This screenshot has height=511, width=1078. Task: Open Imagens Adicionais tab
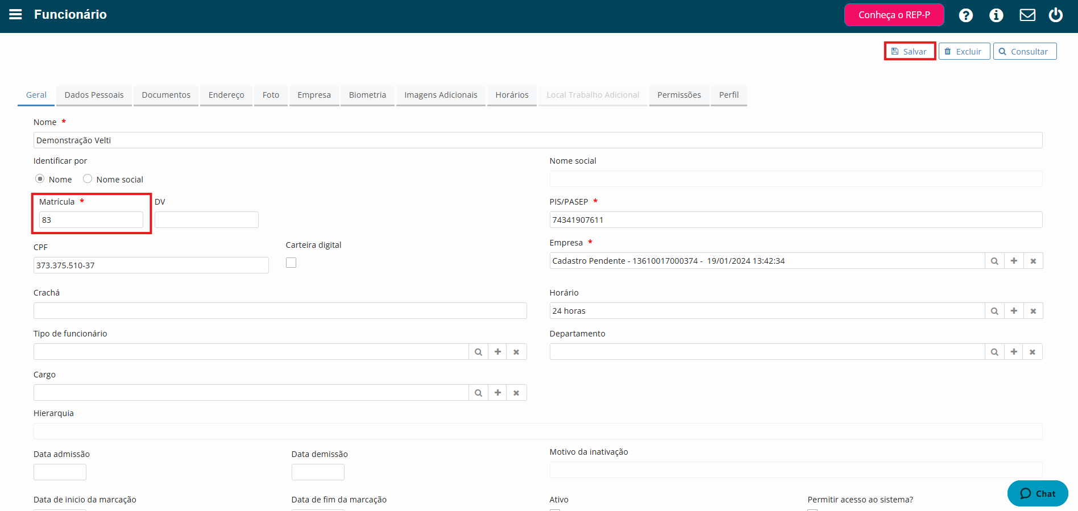[441, 95]
